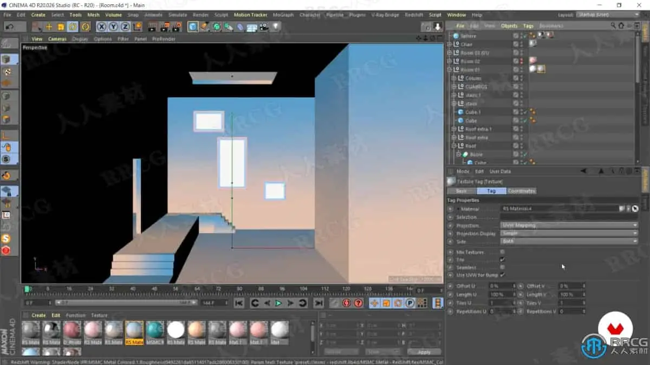This screenshot has width=650, height=365.
Task: Open the Create menu
Action: pyautogui.click(x=38, y=15)
